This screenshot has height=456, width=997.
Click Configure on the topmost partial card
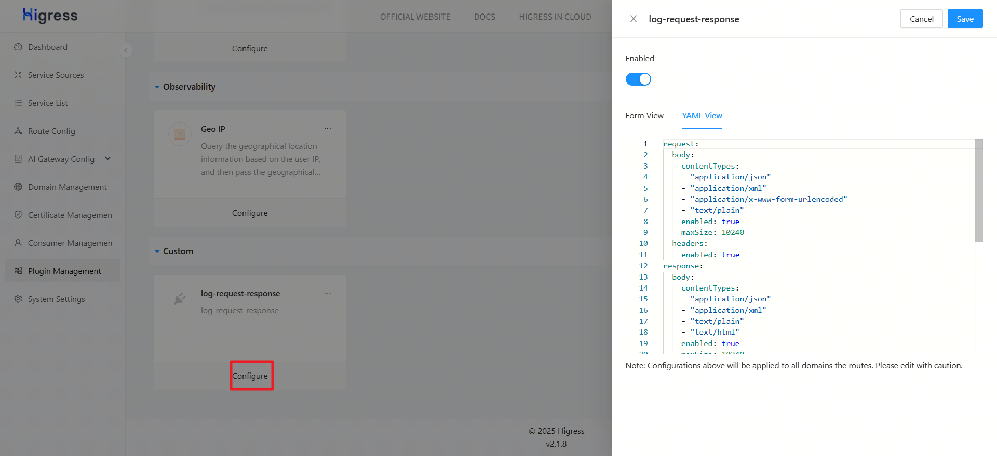(x=250, y=48)
